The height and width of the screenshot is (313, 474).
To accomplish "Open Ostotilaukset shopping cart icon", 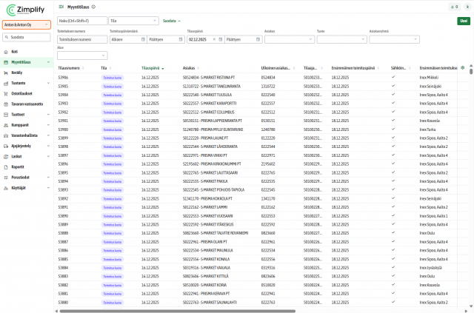I will click(5, 93).
